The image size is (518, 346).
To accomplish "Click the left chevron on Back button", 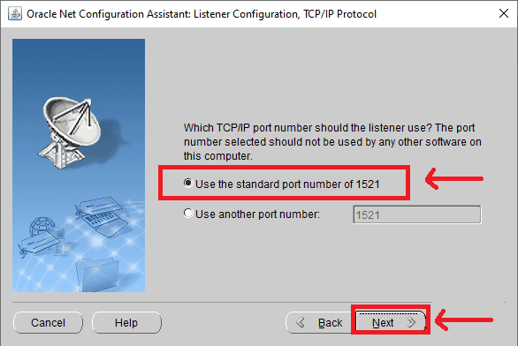I will point(301,322).
